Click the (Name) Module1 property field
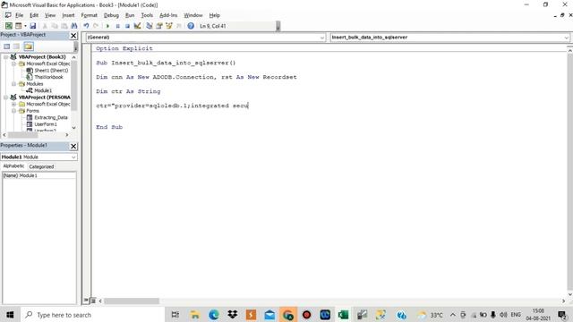 (39, 175)
